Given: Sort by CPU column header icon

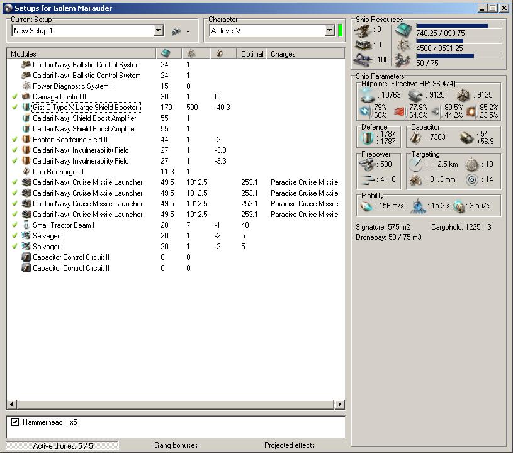Looking at the screenshot, I should 166,53.
